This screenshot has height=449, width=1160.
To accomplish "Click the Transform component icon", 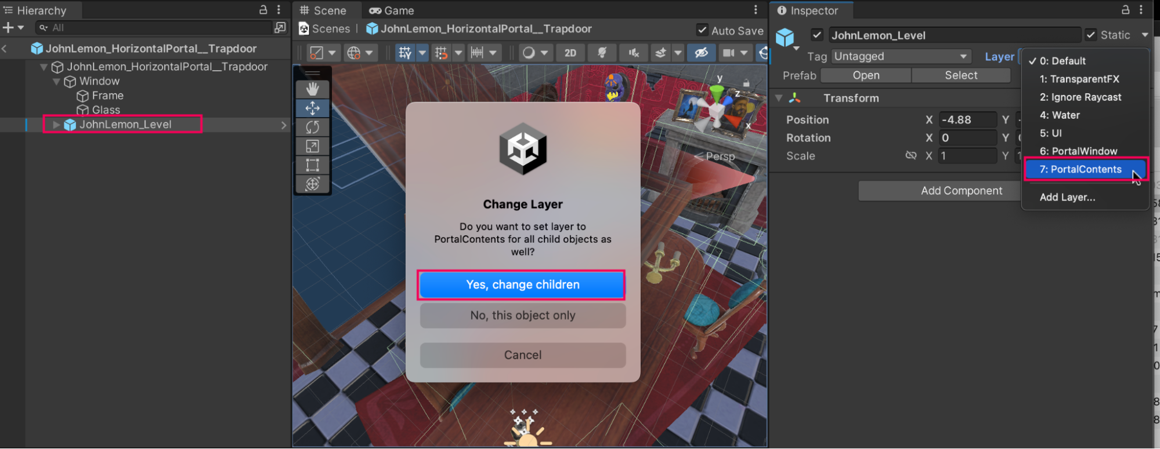I will click(x=795, y=98).
